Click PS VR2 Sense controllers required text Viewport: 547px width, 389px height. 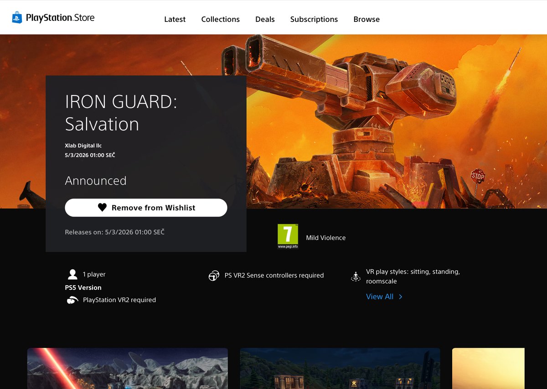pos(274,275)
